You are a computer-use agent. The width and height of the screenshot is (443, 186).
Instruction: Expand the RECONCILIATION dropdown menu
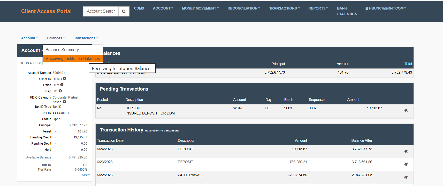click(x=244, y=8)
